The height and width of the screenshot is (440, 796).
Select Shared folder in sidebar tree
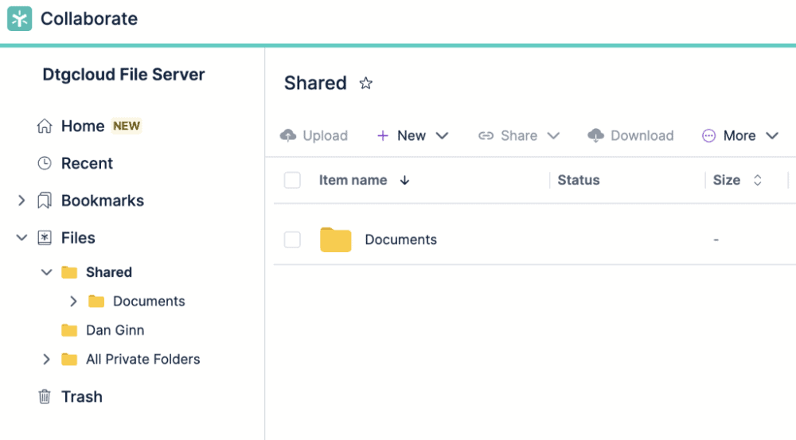[108, 273]
